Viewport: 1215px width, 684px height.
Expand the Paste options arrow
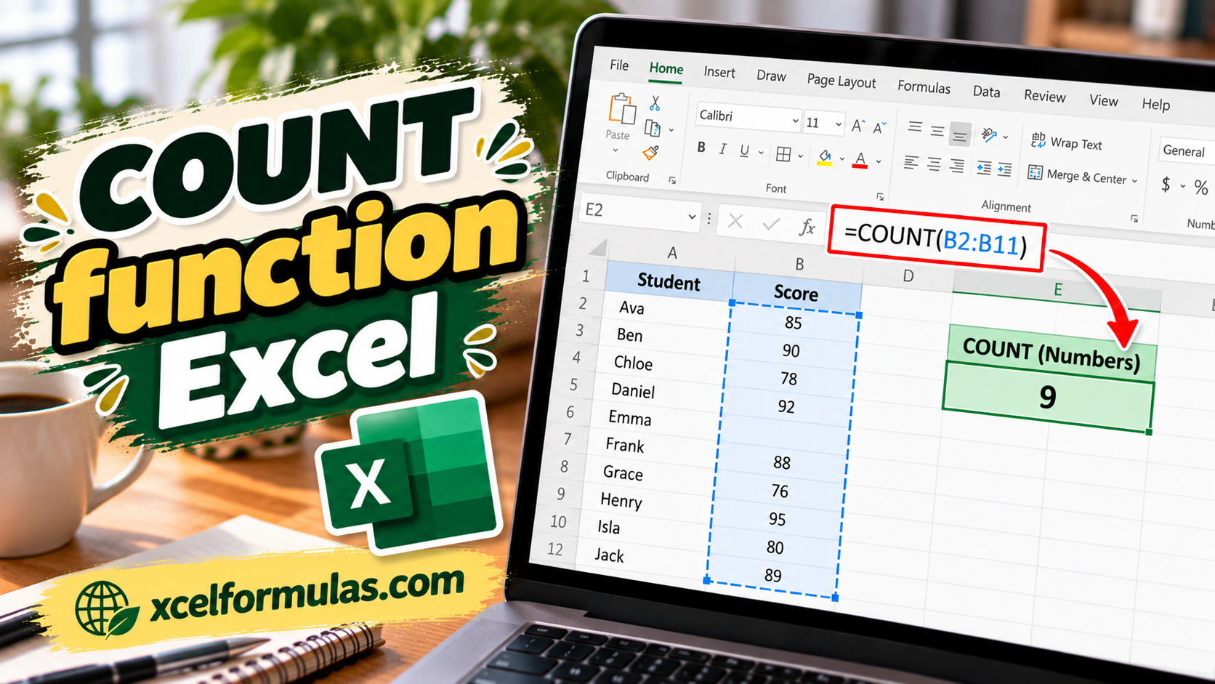coord(615,150)
